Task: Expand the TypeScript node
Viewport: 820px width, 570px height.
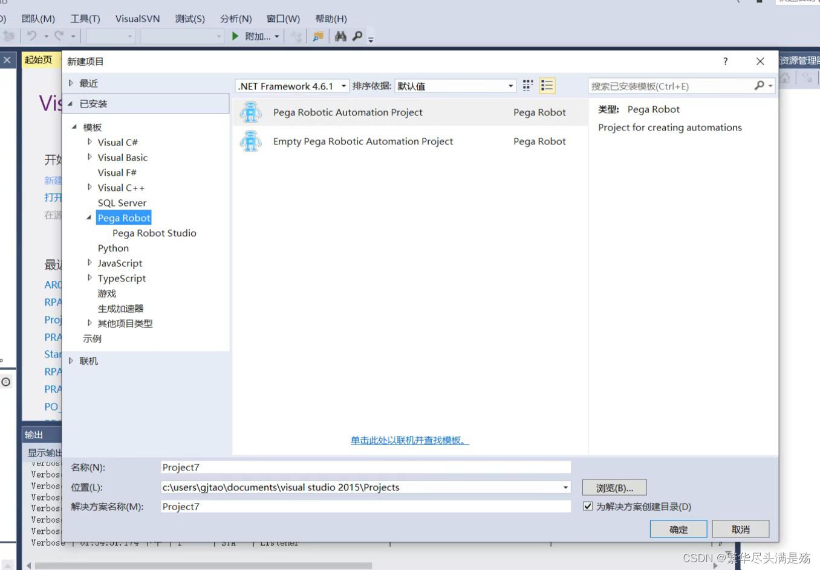Action: (x=89, y=278)
